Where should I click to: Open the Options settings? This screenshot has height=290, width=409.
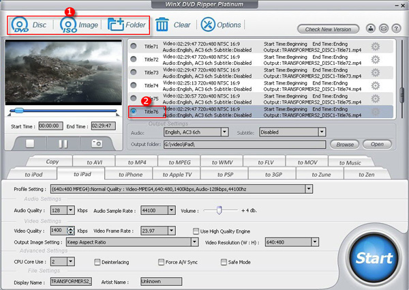[221, 25]
